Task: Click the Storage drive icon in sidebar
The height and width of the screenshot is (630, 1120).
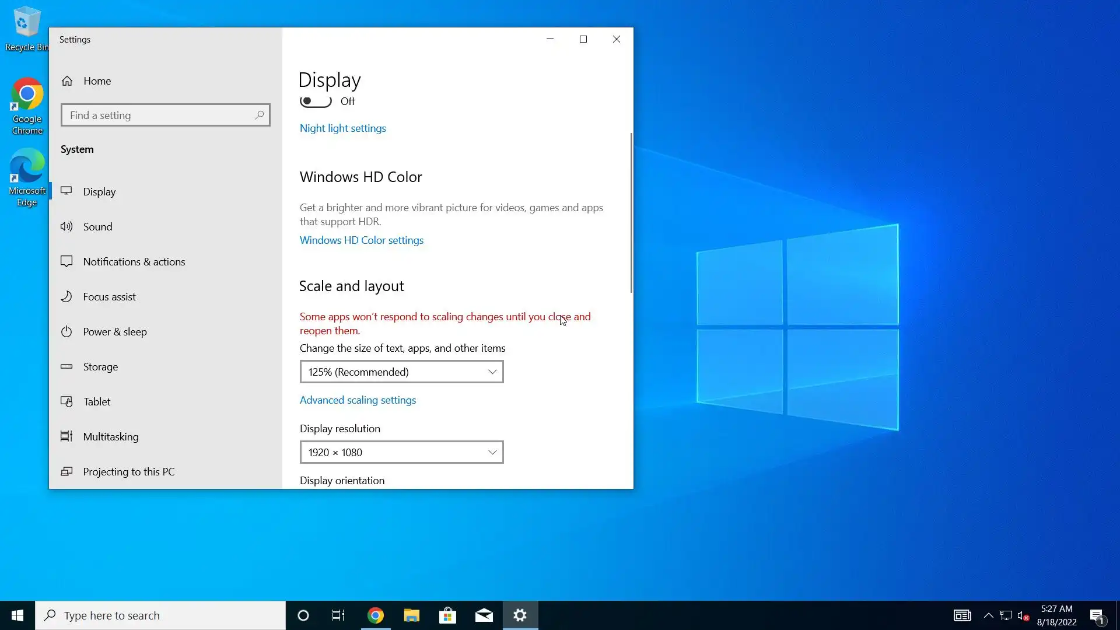Action: (66, 366)
